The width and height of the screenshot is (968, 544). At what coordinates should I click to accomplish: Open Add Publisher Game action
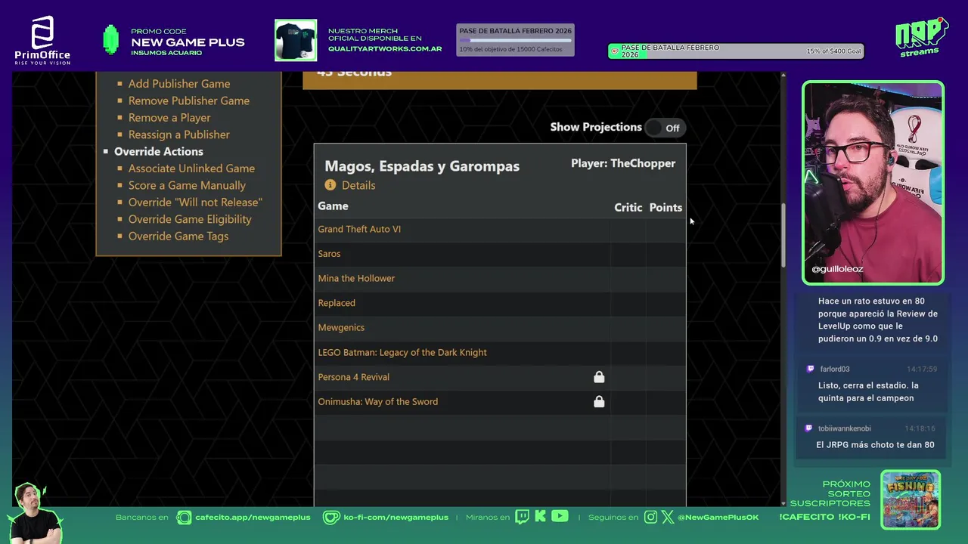(x=179, y=84)
